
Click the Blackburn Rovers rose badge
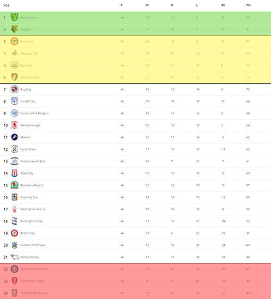(14, 185)
